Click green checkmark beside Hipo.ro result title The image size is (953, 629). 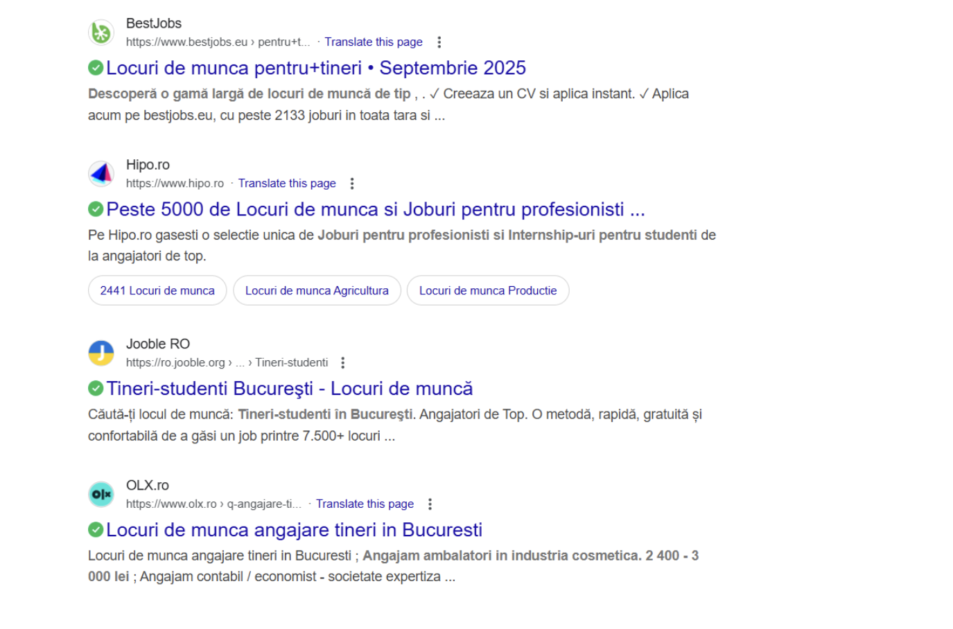point(96,209)
